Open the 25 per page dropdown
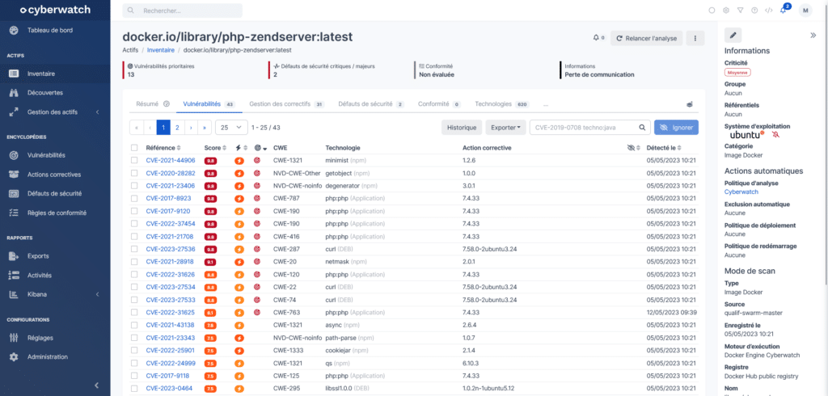Screen dimensions: 828x396 coord(231,127)
